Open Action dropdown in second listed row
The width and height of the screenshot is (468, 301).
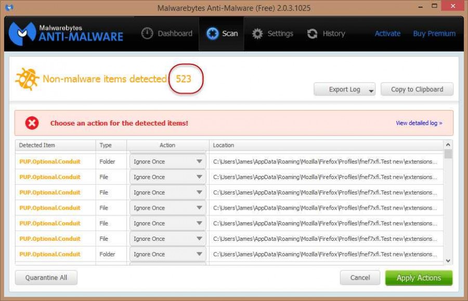[x=168, y=177]
